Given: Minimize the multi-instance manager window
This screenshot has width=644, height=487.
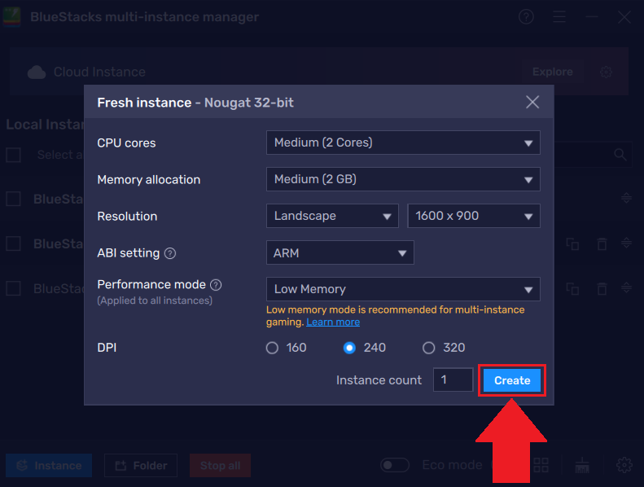Looking at the screenshot, I should [x=592, y=17].
